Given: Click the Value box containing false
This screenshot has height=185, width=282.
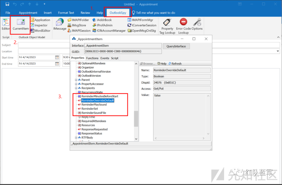Looking at the screenshot, I should coord(182,117).
